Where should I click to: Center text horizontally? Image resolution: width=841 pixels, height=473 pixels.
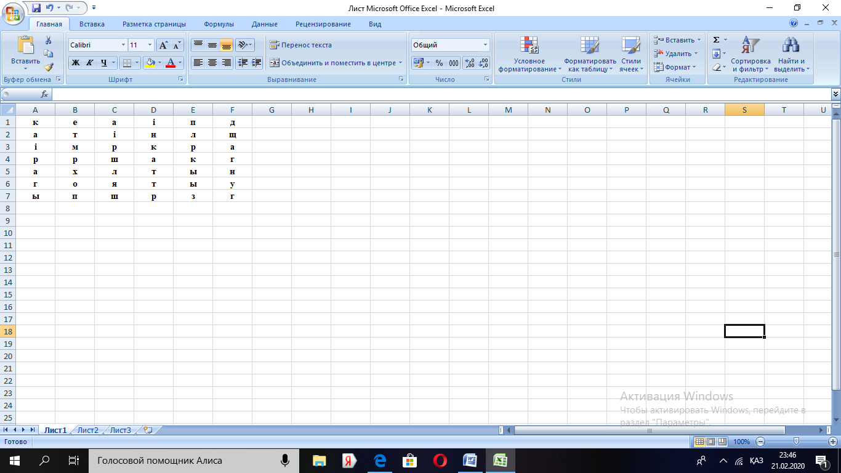[212, 63]
